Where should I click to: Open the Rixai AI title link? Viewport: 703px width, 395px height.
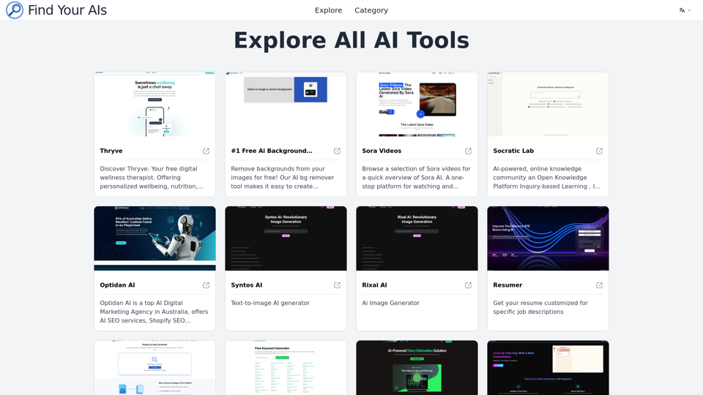(374, 285)
